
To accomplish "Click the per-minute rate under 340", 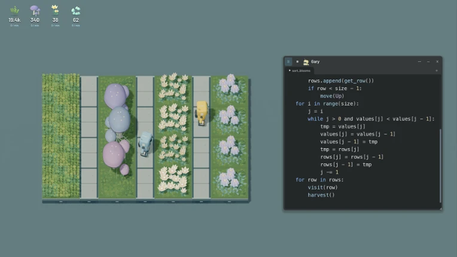I will click(x=35, y=26).
